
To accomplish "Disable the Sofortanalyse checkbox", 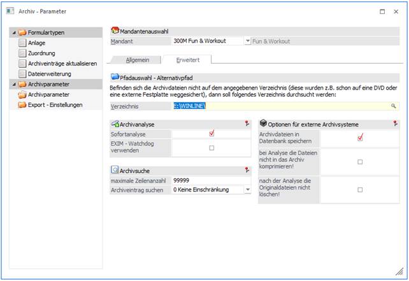I will [x=212, y=134].
